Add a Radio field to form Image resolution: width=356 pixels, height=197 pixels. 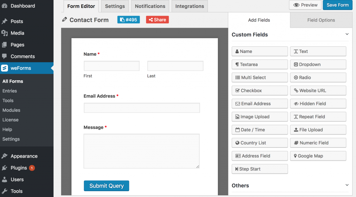pyautogui.click(x=318, y=78)
